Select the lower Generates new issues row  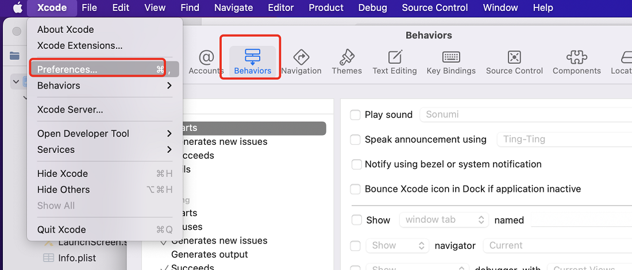[x=219, y=241]
